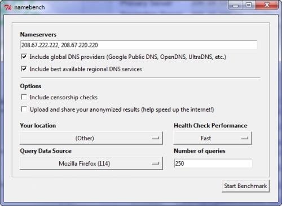The height and width of the screenshot is (206, 282).
Task: Click the Nameservers heading label
Action: (38, 34)
